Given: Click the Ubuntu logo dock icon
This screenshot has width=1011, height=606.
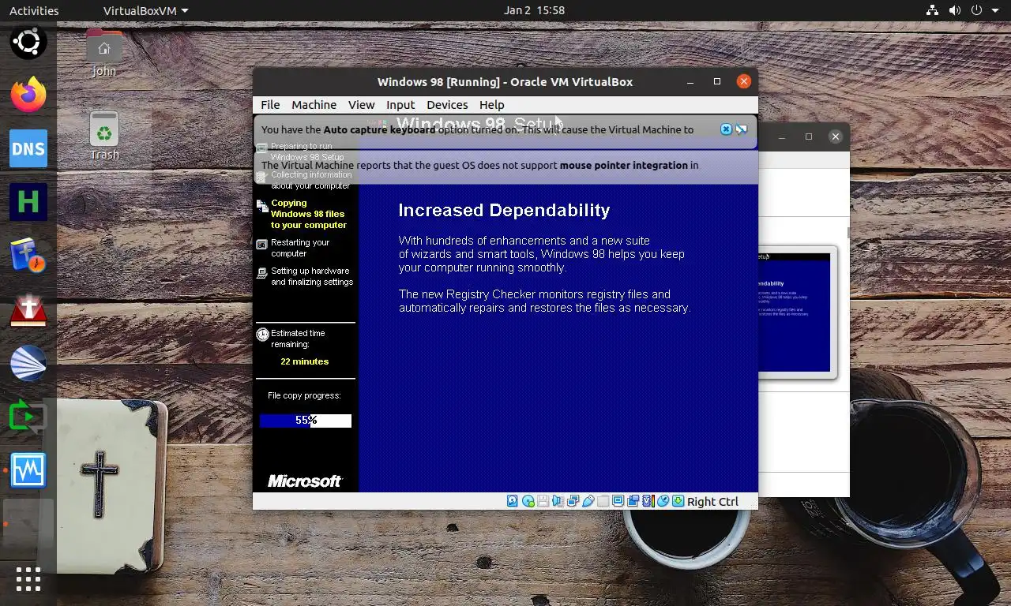Looking at the screenshot, I should point(28,41).
